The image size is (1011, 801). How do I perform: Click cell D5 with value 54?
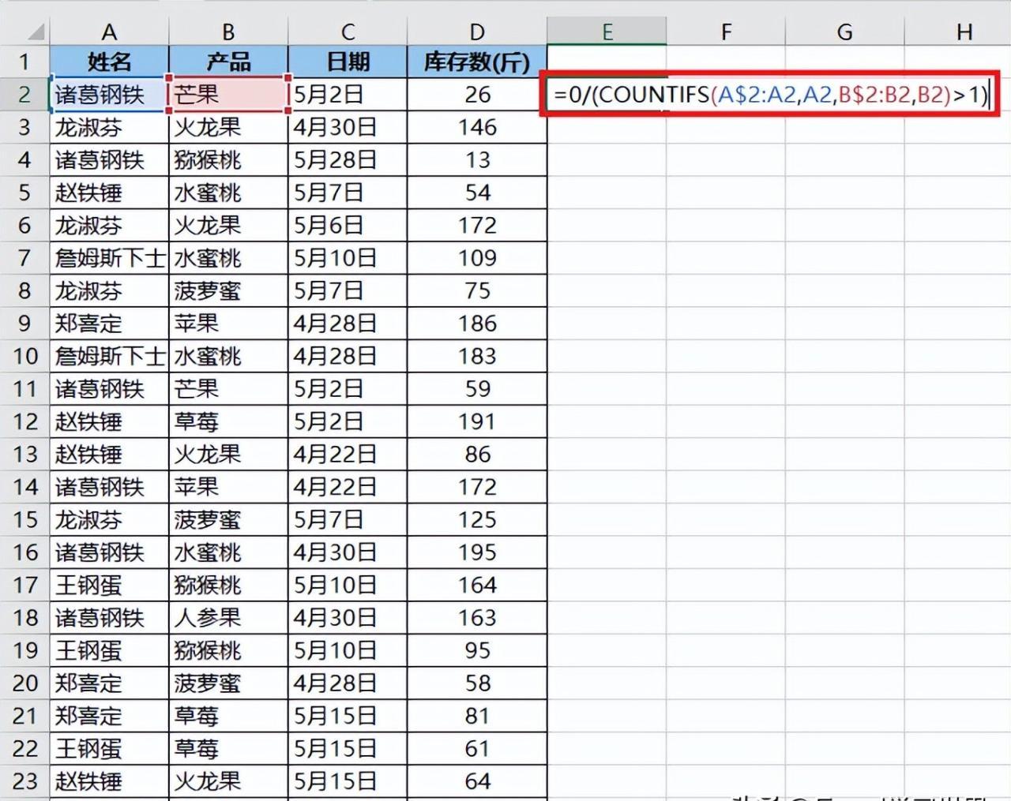coord(477,193)
